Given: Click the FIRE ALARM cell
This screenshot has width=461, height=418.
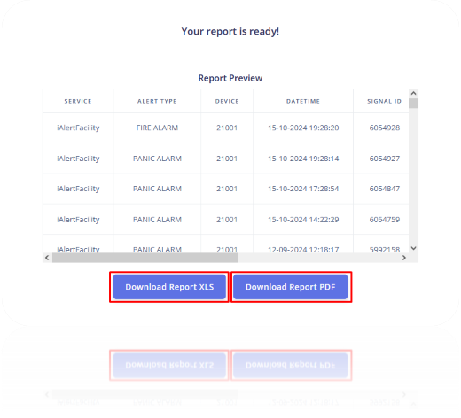Looking at the screenshot, I should click(x=157, y=128).
